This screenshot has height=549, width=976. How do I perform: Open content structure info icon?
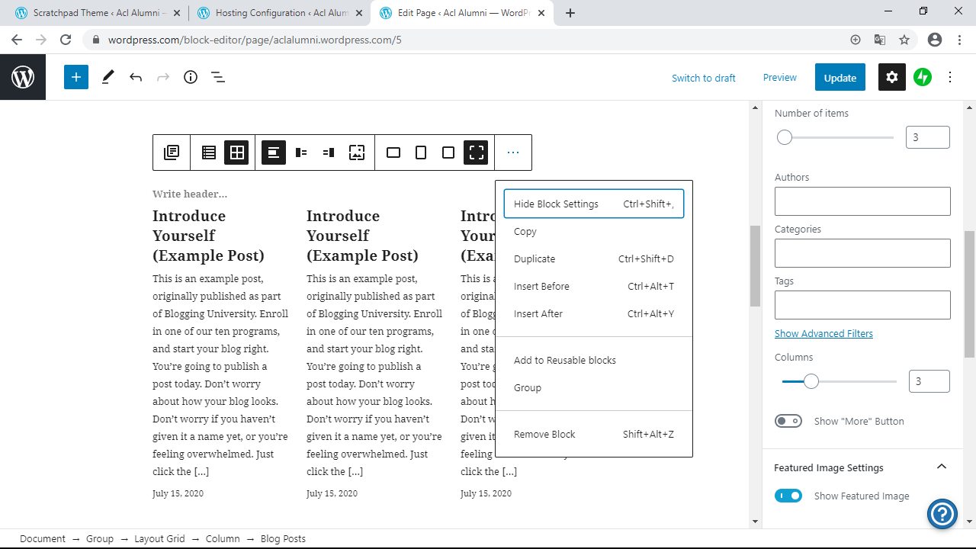191,77
